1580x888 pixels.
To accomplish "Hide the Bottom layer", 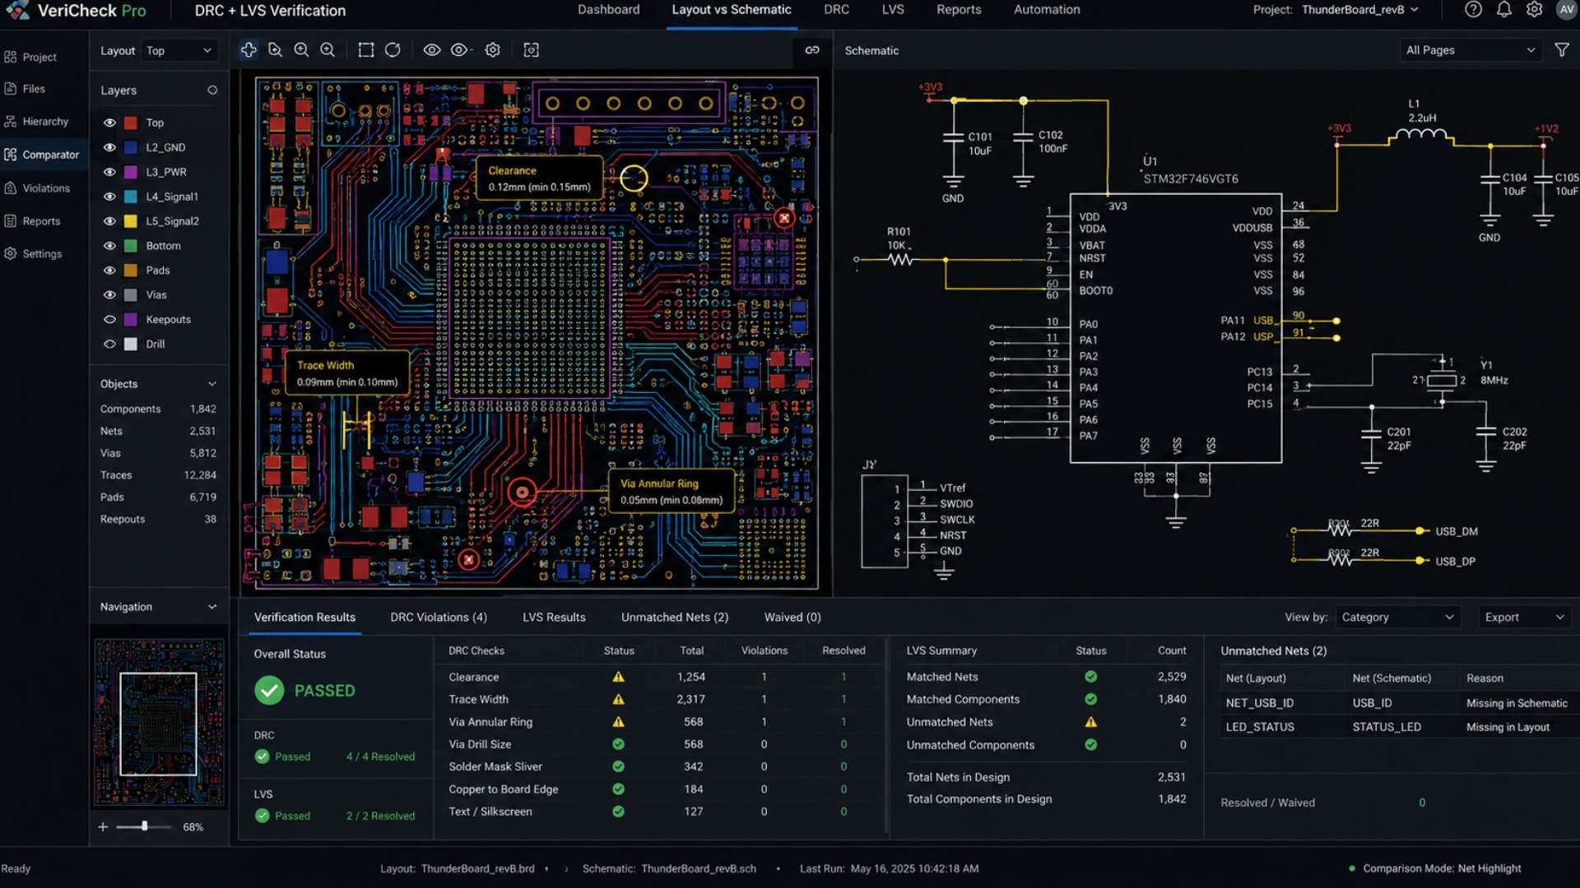I will point(109,246).
